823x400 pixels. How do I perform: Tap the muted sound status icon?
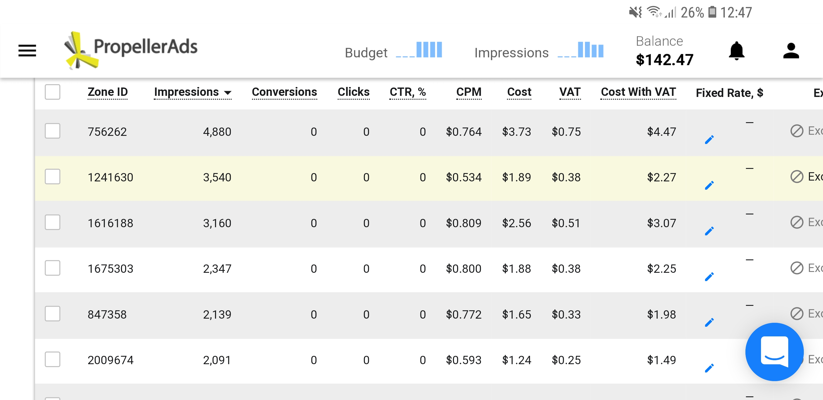pos(635,12)
